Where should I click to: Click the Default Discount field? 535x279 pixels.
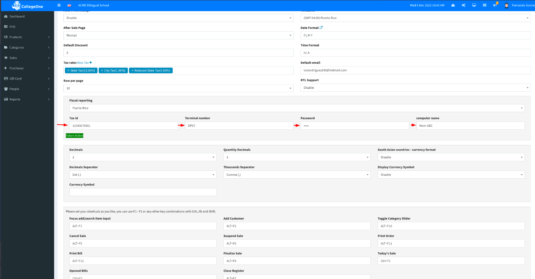coord(178,53)
